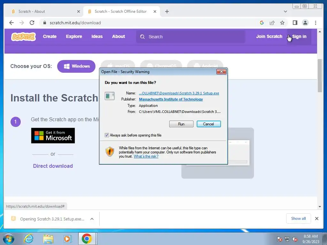
Task: Open the Explore menu item
Action: (74, 36)
